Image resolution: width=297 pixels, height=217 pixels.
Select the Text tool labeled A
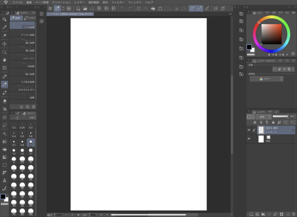point(4,181)
